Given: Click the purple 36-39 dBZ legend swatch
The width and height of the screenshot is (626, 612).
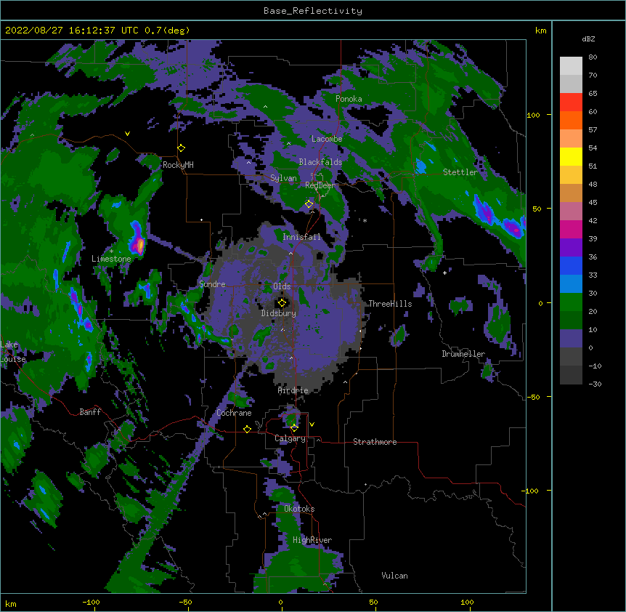Looking at the screenshot, I should click(571, 248).
